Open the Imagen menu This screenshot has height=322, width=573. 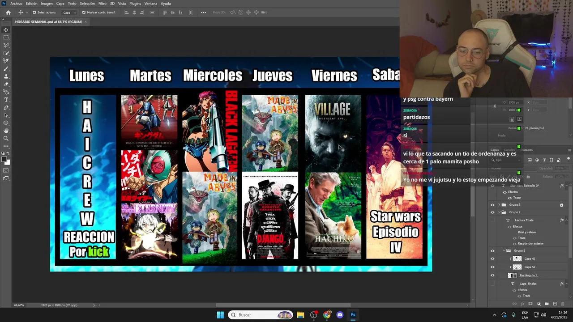47,4
